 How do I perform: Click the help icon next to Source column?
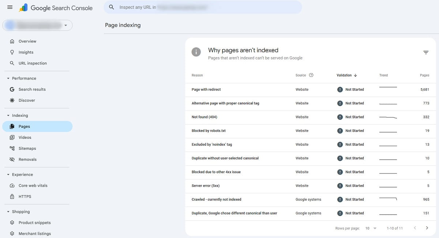click(x=311, y=75)
